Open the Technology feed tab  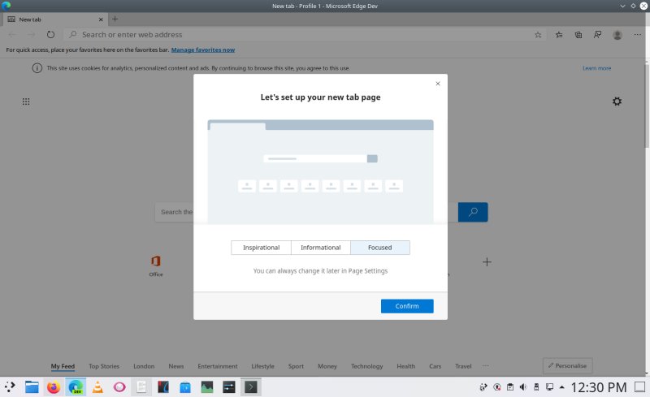click(367, 366)
